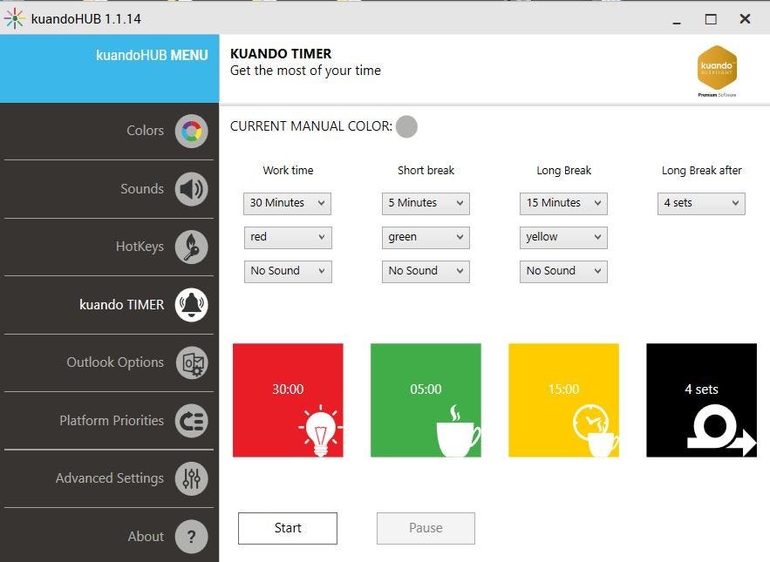Screen dimensions: 770x562
Task: Click the HotKeys flame key icon
Action: click(x=192, y=247)
